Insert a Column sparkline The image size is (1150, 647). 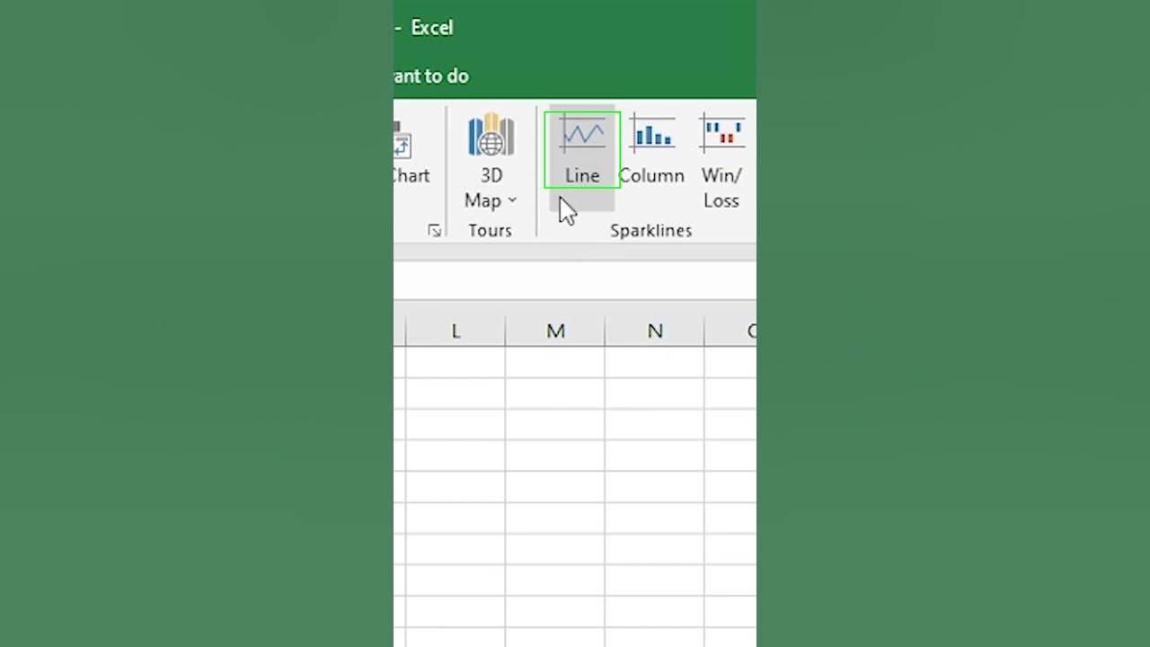[x=651, y=150]
